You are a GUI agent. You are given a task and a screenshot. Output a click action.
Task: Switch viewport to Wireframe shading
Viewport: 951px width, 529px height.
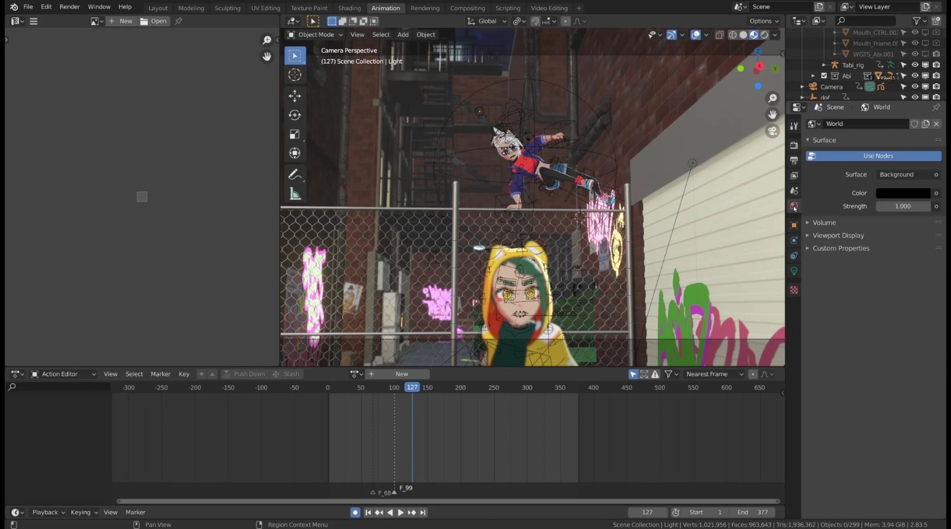(x=733, y=35)
